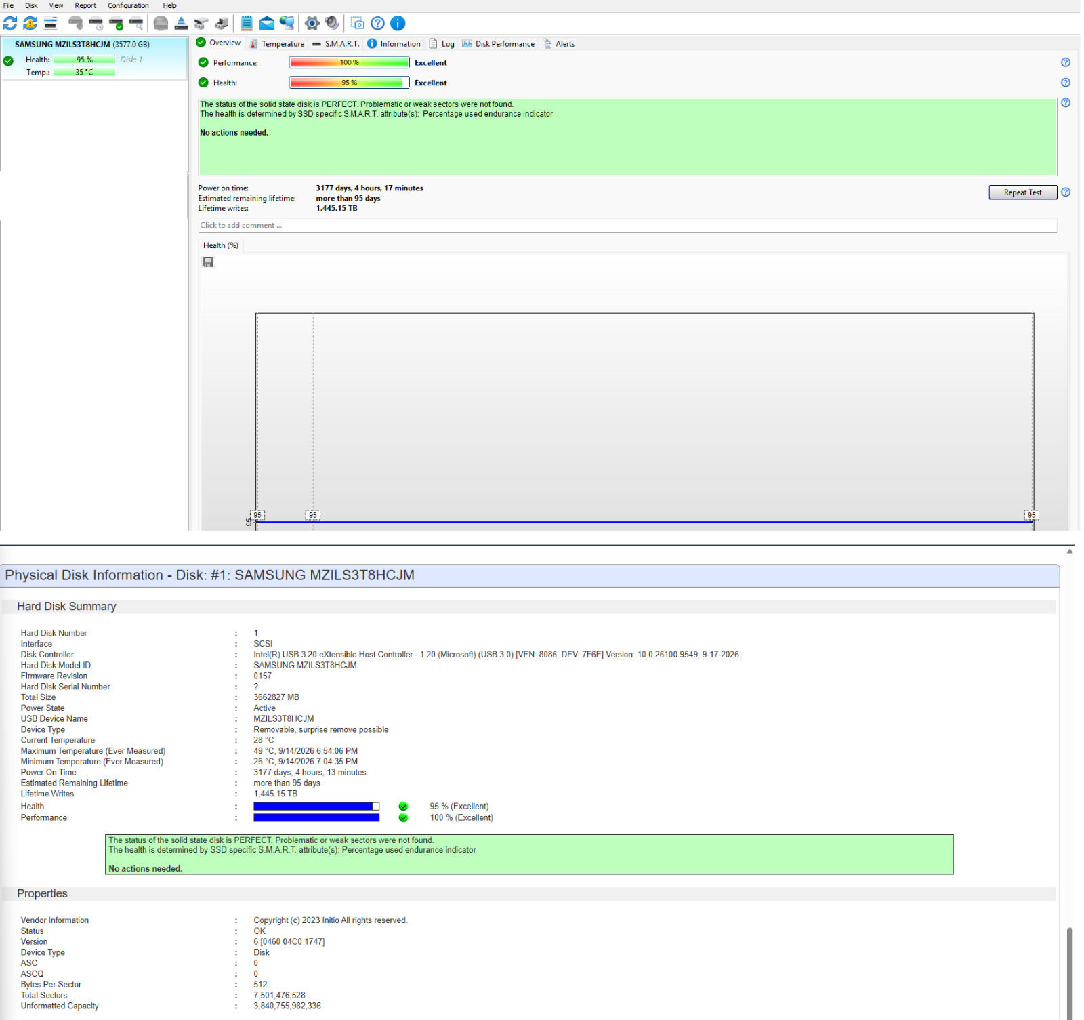The width and height of the screenshot is (1084, 1020).
Task: Click the speaker sound alert toolbar icon
Action: click(332, 24)
